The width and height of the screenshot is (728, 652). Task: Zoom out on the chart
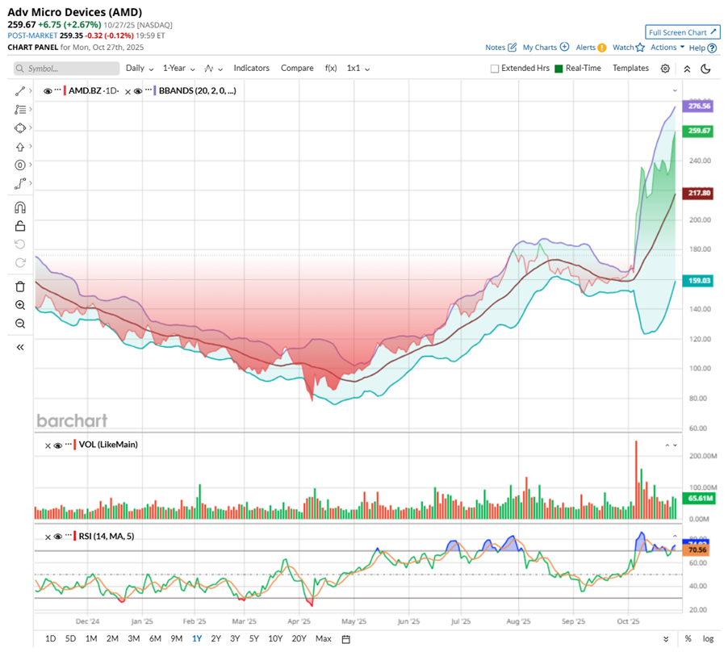coord(20,324)
